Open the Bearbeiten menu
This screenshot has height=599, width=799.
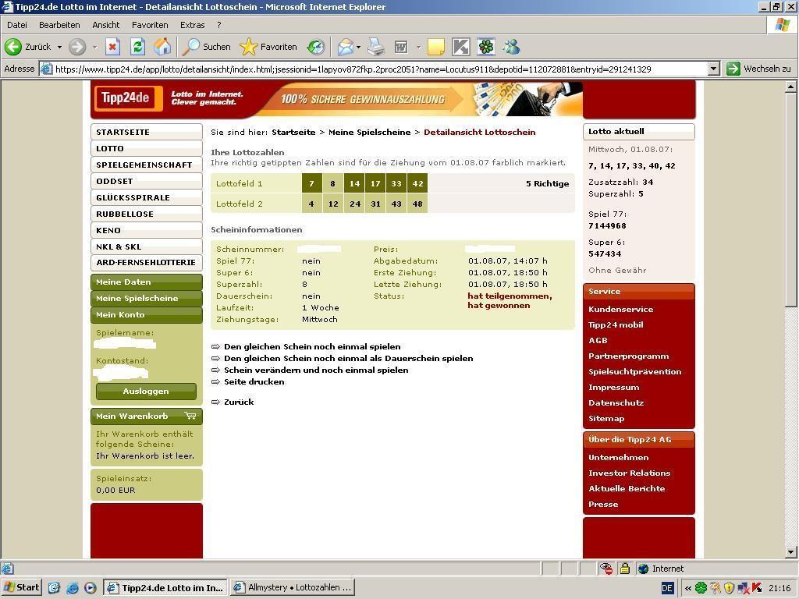pos(59,25)
